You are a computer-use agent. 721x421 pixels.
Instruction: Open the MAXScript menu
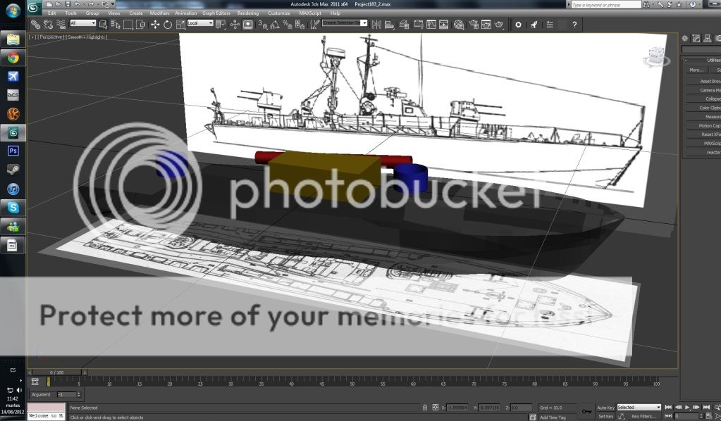click(309, 13)
